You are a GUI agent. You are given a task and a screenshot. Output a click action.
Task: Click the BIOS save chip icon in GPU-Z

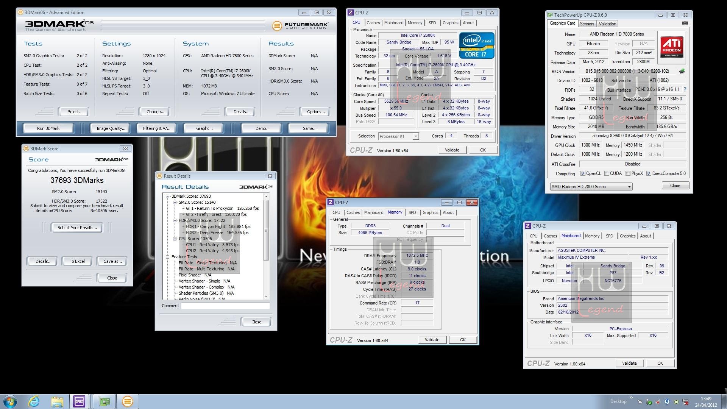(682, 71)
